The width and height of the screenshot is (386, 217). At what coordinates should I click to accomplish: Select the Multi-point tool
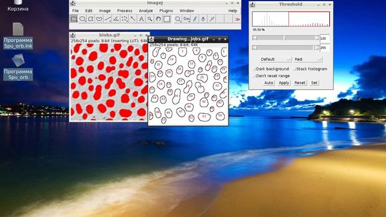pos(125,19)
